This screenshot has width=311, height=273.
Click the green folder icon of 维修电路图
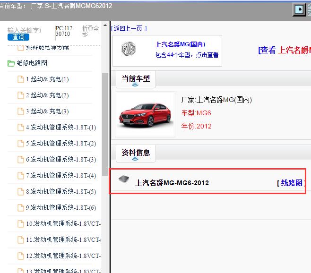[x=11, y=63]
